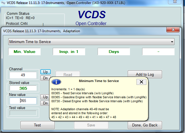This screenshot has height=133, width=185.
Task: Close the Minimum Time to Service info balloon
Action: pyautogui.click(x=141, y=82)
